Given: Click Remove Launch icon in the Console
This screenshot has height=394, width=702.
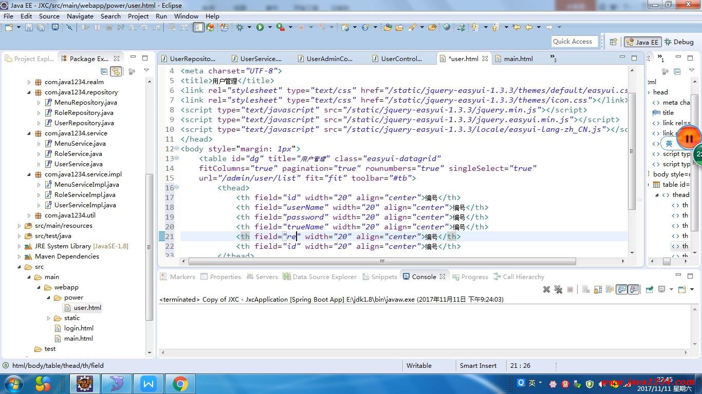Looking at the screenshot, I should [546, 289].
